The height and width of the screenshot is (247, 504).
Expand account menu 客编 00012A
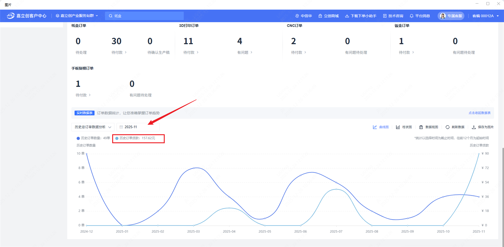coord(485,16)
